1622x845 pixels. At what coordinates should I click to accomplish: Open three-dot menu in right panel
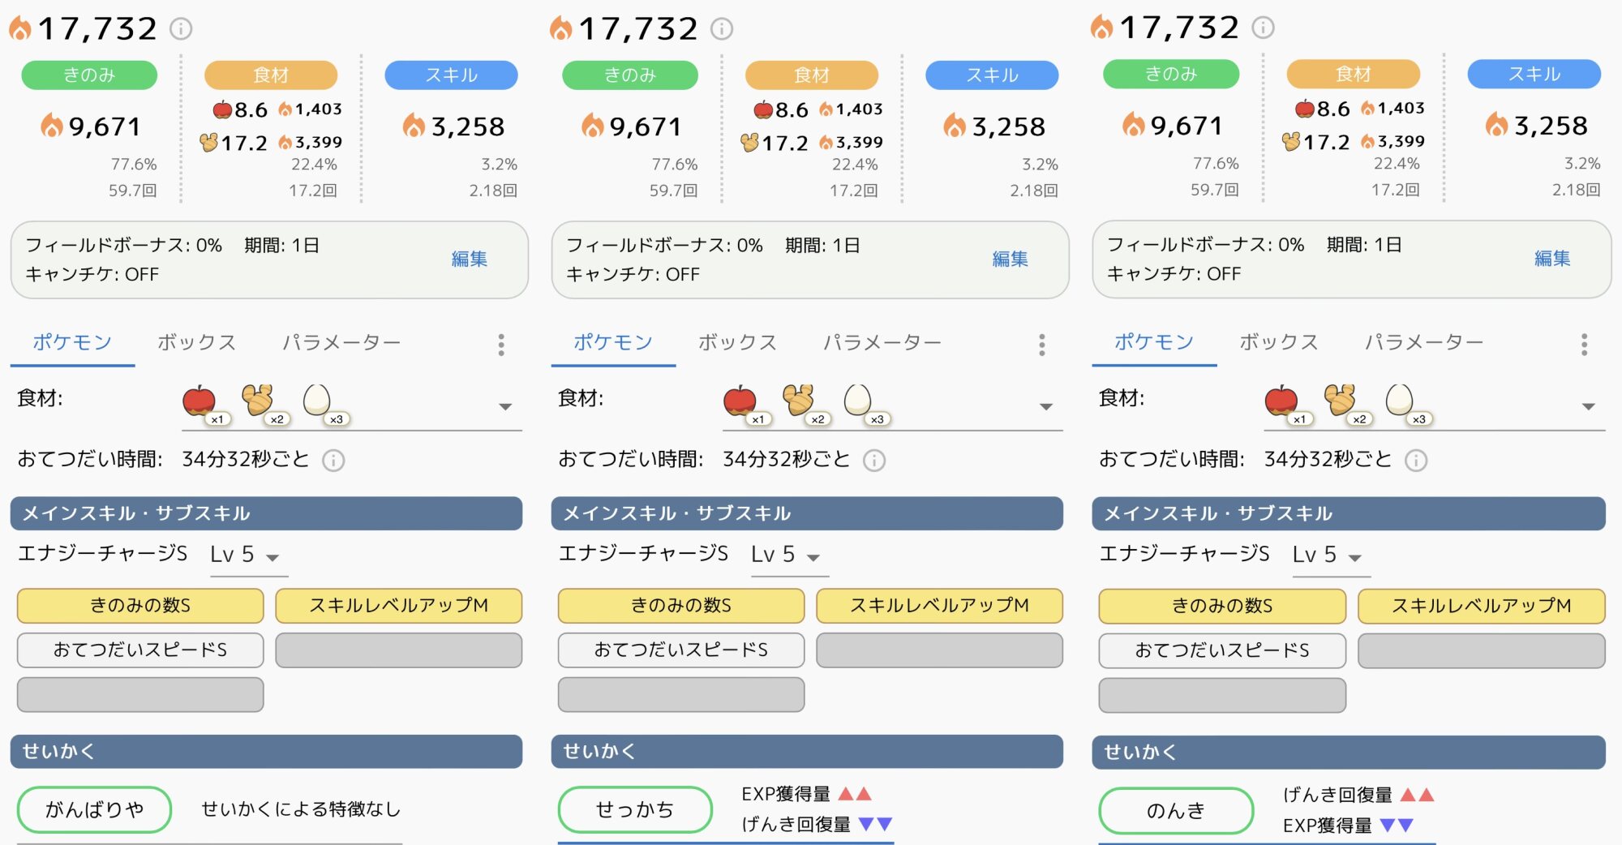pyautogui.click(x=1584, y=345)
